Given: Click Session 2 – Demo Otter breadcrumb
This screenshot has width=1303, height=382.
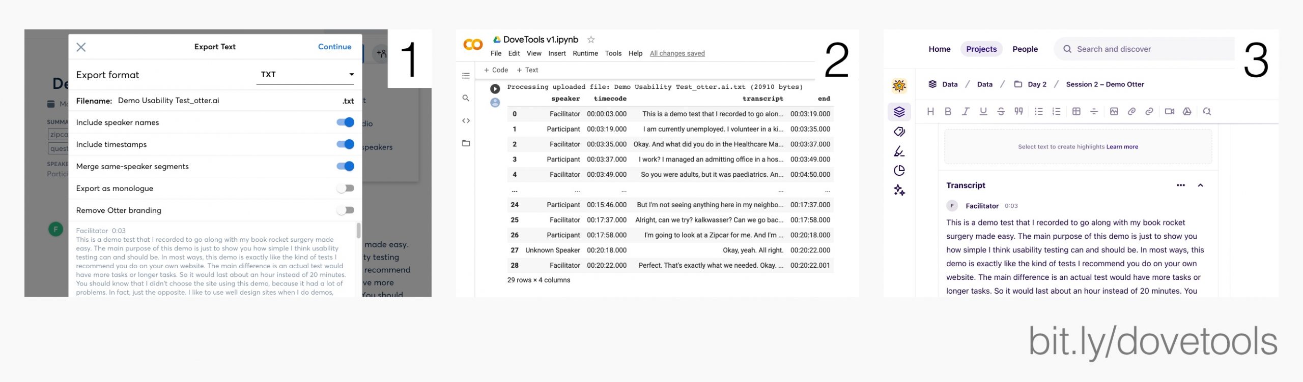Looking at the screenshot, I should [1104, 84].
